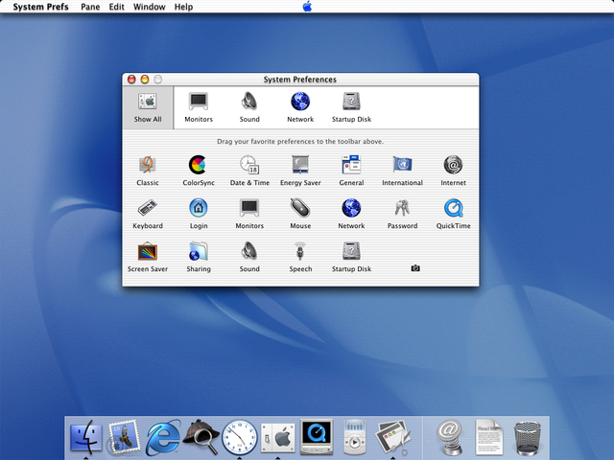
Task: Open Finder from the Dock
Action: click(x=85, y=437)
